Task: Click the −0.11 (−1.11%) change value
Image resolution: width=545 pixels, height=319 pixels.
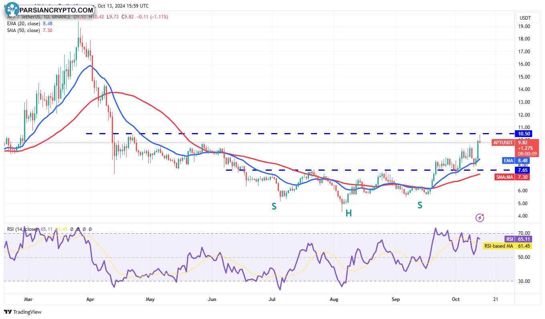Action: [153, 17]
